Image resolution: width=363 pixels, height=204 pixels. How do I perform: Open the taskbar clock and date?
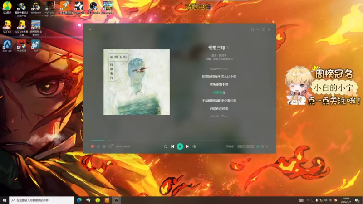pos(346,200)
